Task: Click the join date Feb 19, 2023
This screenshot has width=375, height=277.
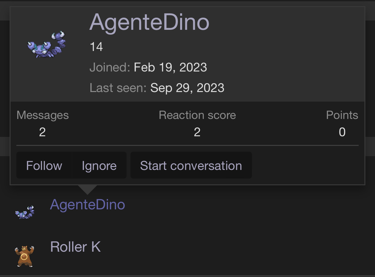Action: [170, 68]
